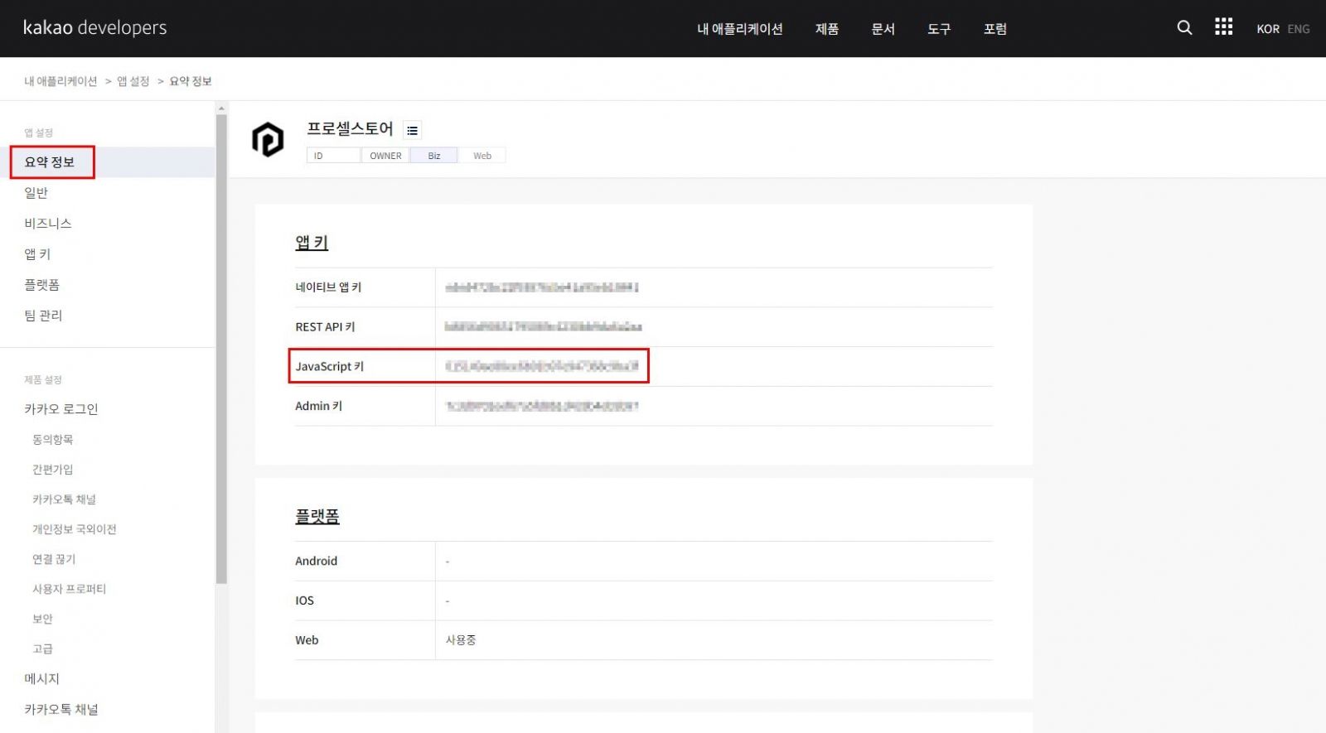Switch language to ENG
The width and height of the screenshot is (1326, 733).
pyautogui.click(x=1299, y=29)
